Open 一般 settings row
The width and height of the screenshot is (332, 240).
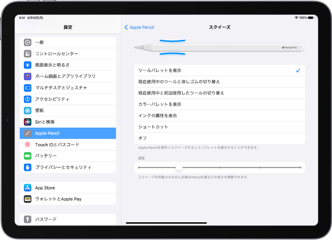click(x=68, y=42)
